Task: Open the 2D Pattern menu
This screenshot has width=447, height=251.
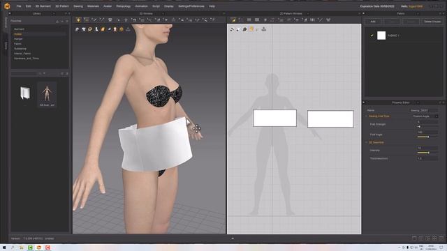Action: point(62,6)
